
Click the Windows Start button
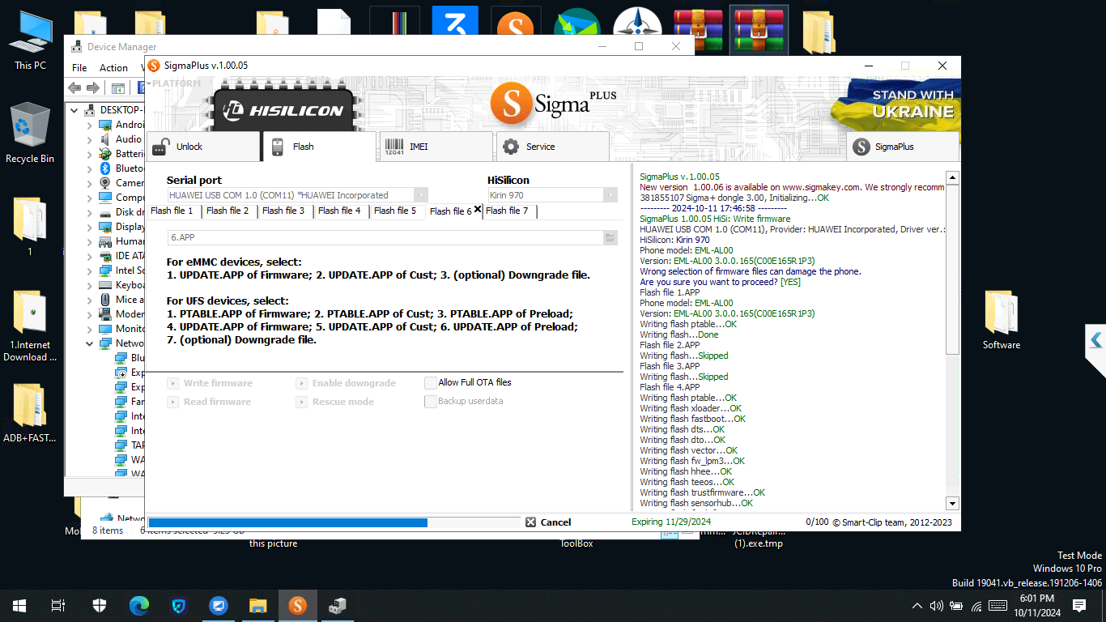[x=19, y=605]
